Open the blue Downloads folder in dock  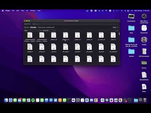click(x=136, y=100)
